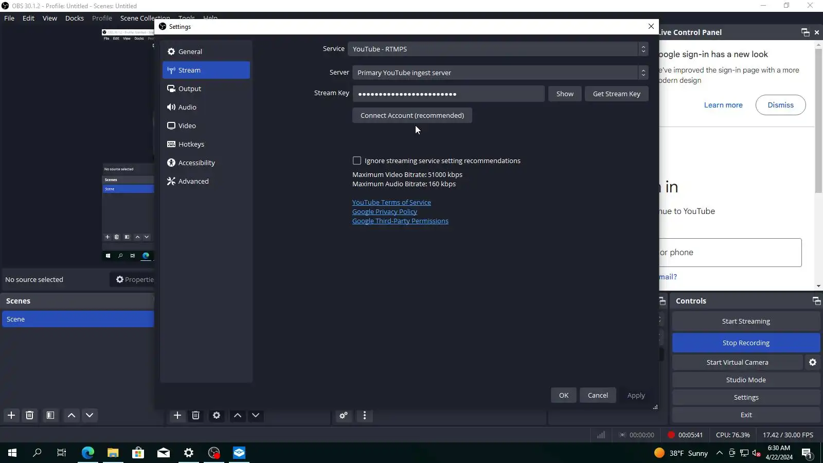Toggle Studio Mode in Controls
The height and width of the screenshot is (463, 823).
click(746, 380)
